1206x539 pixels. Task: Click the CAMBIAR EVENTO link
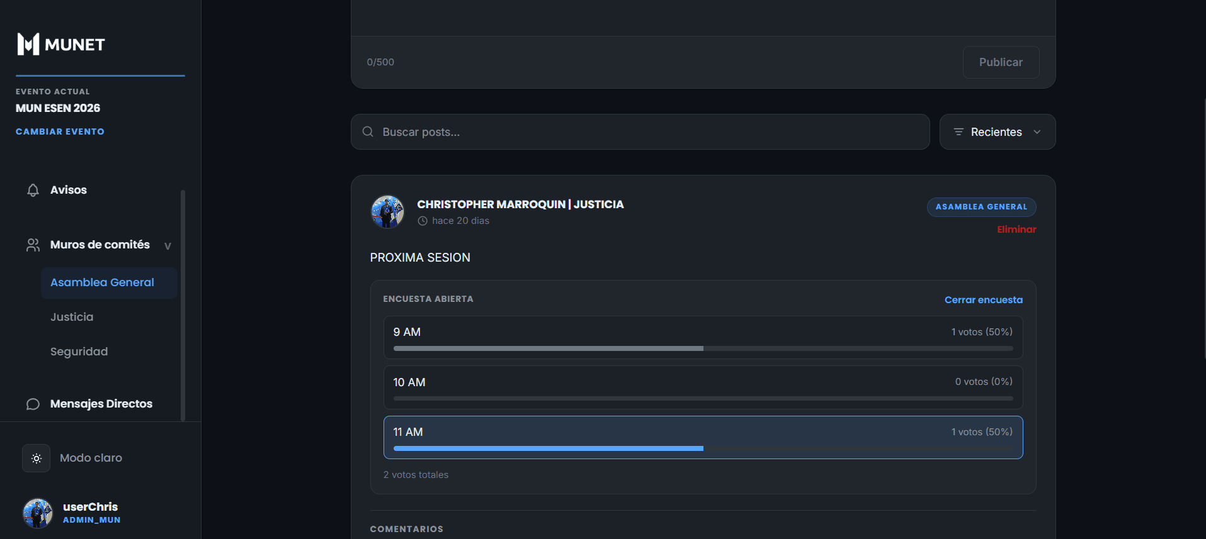pyautogui.click(x=60, y=131)
